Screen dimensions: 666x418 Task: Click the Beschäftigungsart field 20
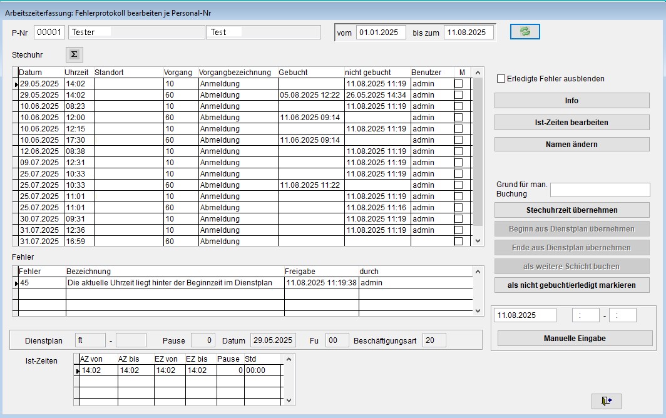tap(434, 340)
